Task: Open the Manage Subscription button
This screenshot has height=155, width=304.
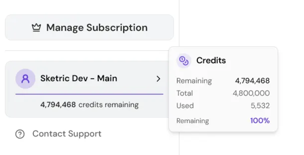Action: 90,27
